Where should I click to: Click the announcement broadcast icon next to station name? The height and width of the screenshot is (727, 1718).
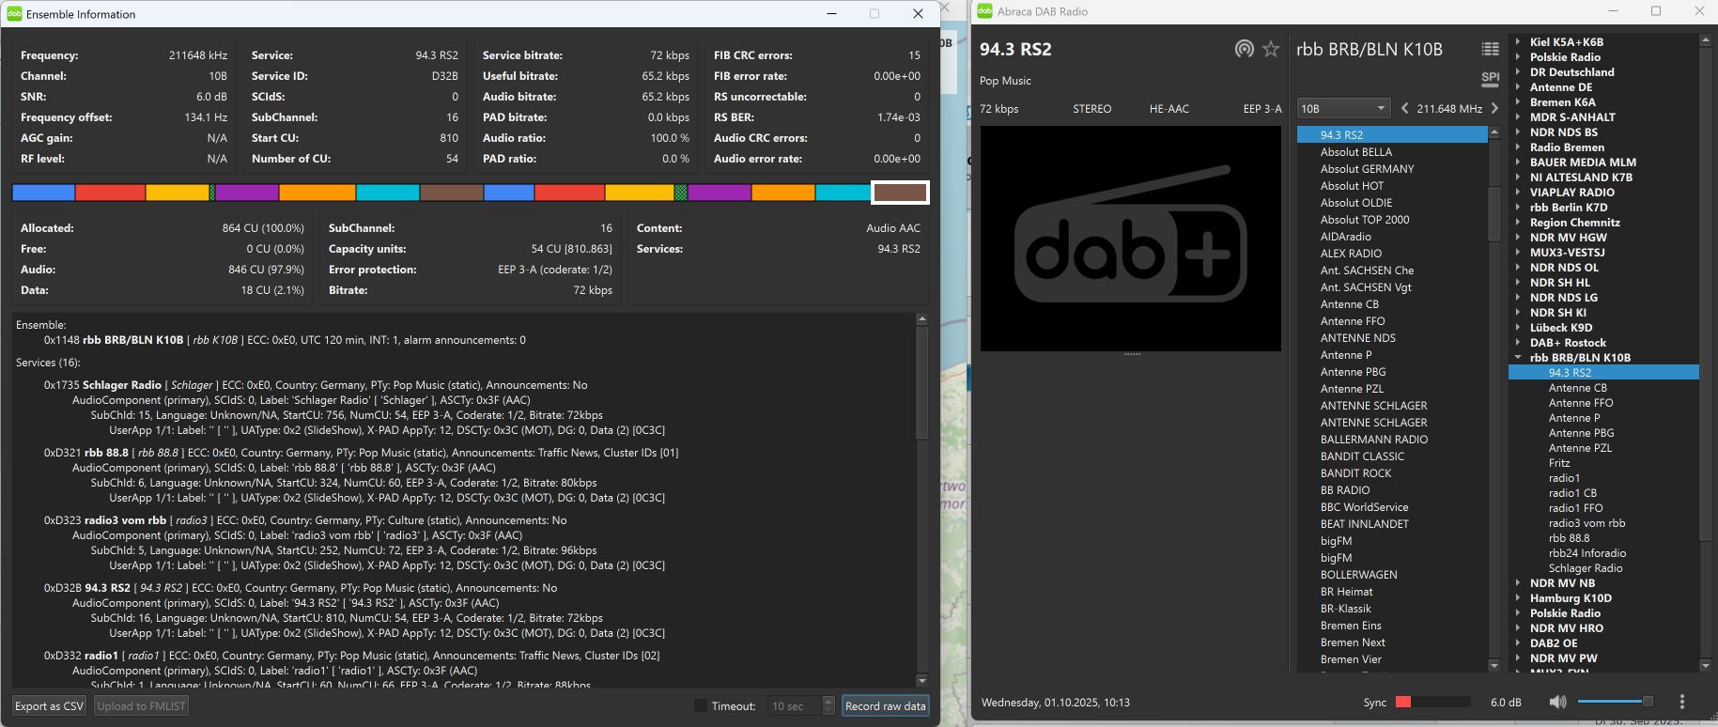1244,49
